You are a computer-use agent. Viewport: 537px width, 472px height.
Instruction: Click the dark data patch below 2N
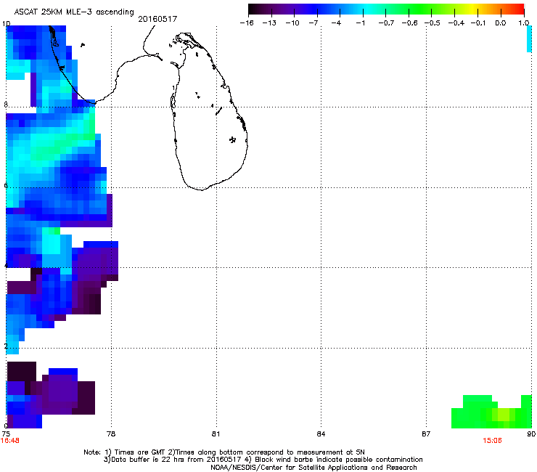pyautogui.click(x=52, y=394)
